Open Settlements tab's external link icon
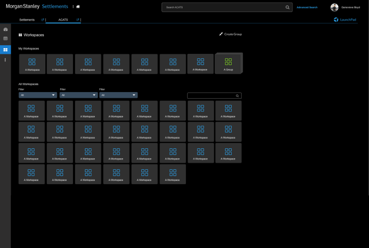This screenshot has height=248, width=369. pos(43,20)
